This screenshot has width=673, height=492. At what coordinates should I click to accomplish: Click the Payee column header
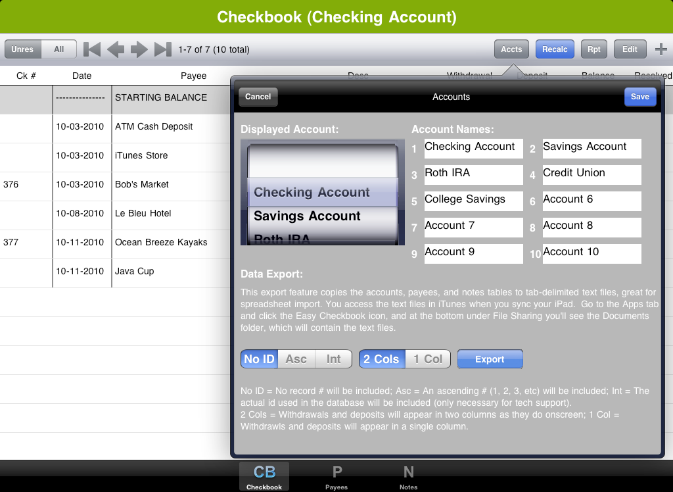pos(194,76)
